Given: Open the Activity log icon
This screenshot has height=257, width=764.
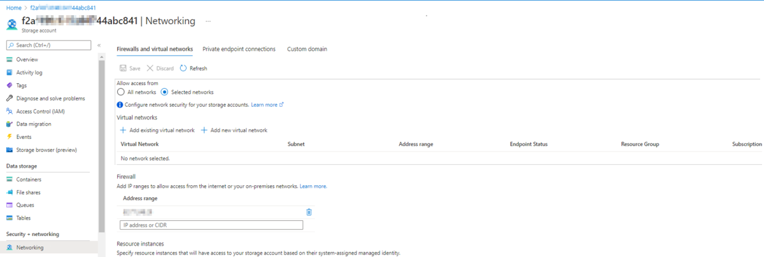Looking at the screenshot, I should click(10, 72).
